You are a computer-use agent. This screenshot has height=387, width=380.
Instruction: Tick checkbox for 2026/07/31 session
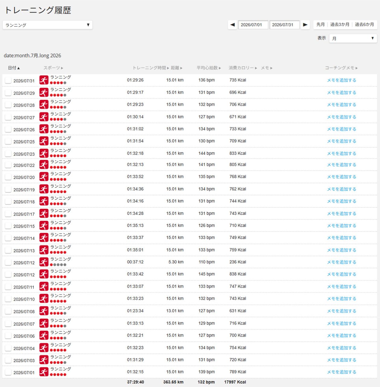(8, 80)
